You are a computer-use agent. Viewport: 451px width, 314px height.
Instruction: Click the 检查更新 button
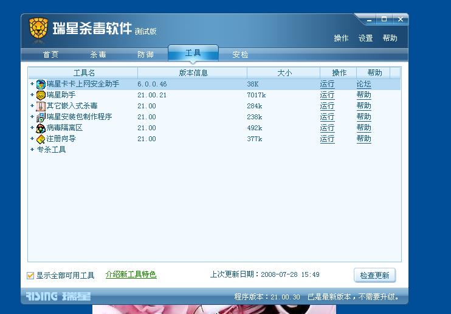pos(375,276)
